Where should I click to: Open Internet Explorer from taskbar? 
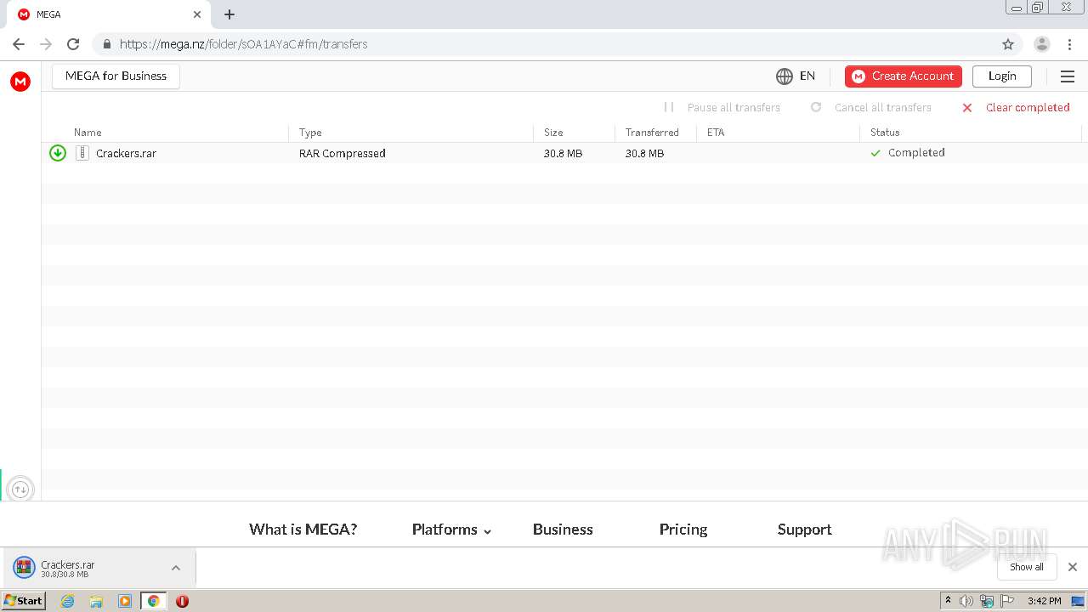coord(68,601)
